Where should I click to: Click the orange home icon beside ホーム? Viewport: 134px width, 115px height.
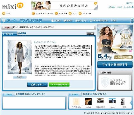pos(4,13)
